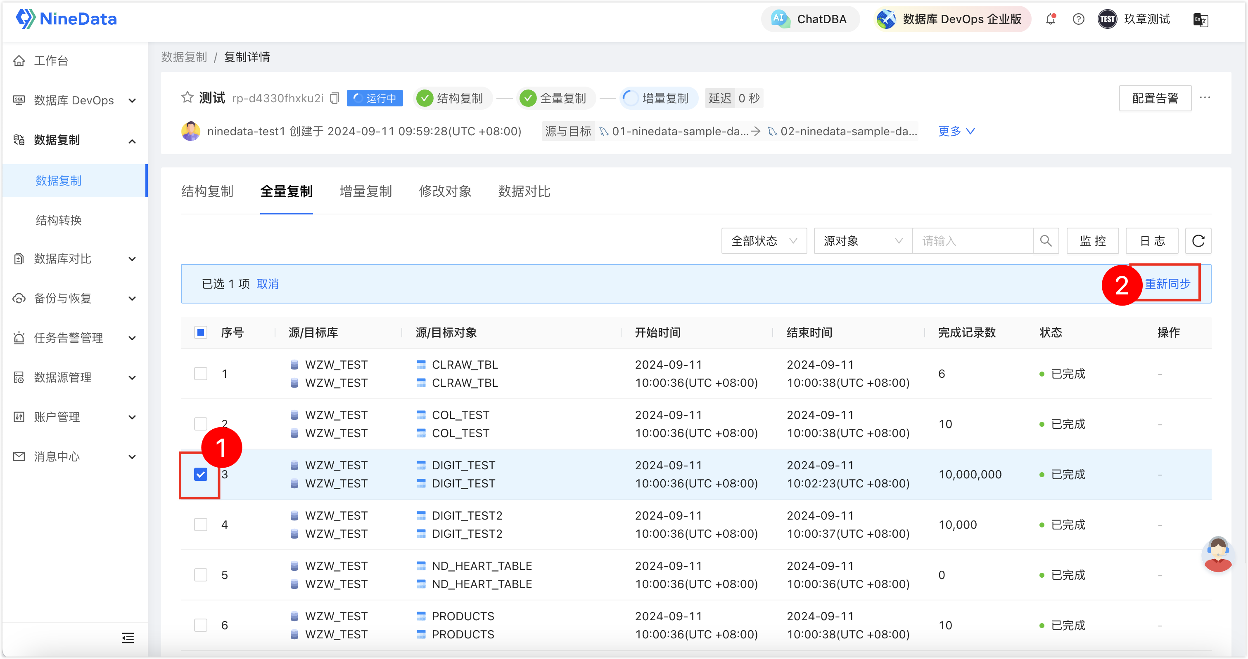Collapse sidebar with fold icon
The image size is (1248, 659).
128,638
